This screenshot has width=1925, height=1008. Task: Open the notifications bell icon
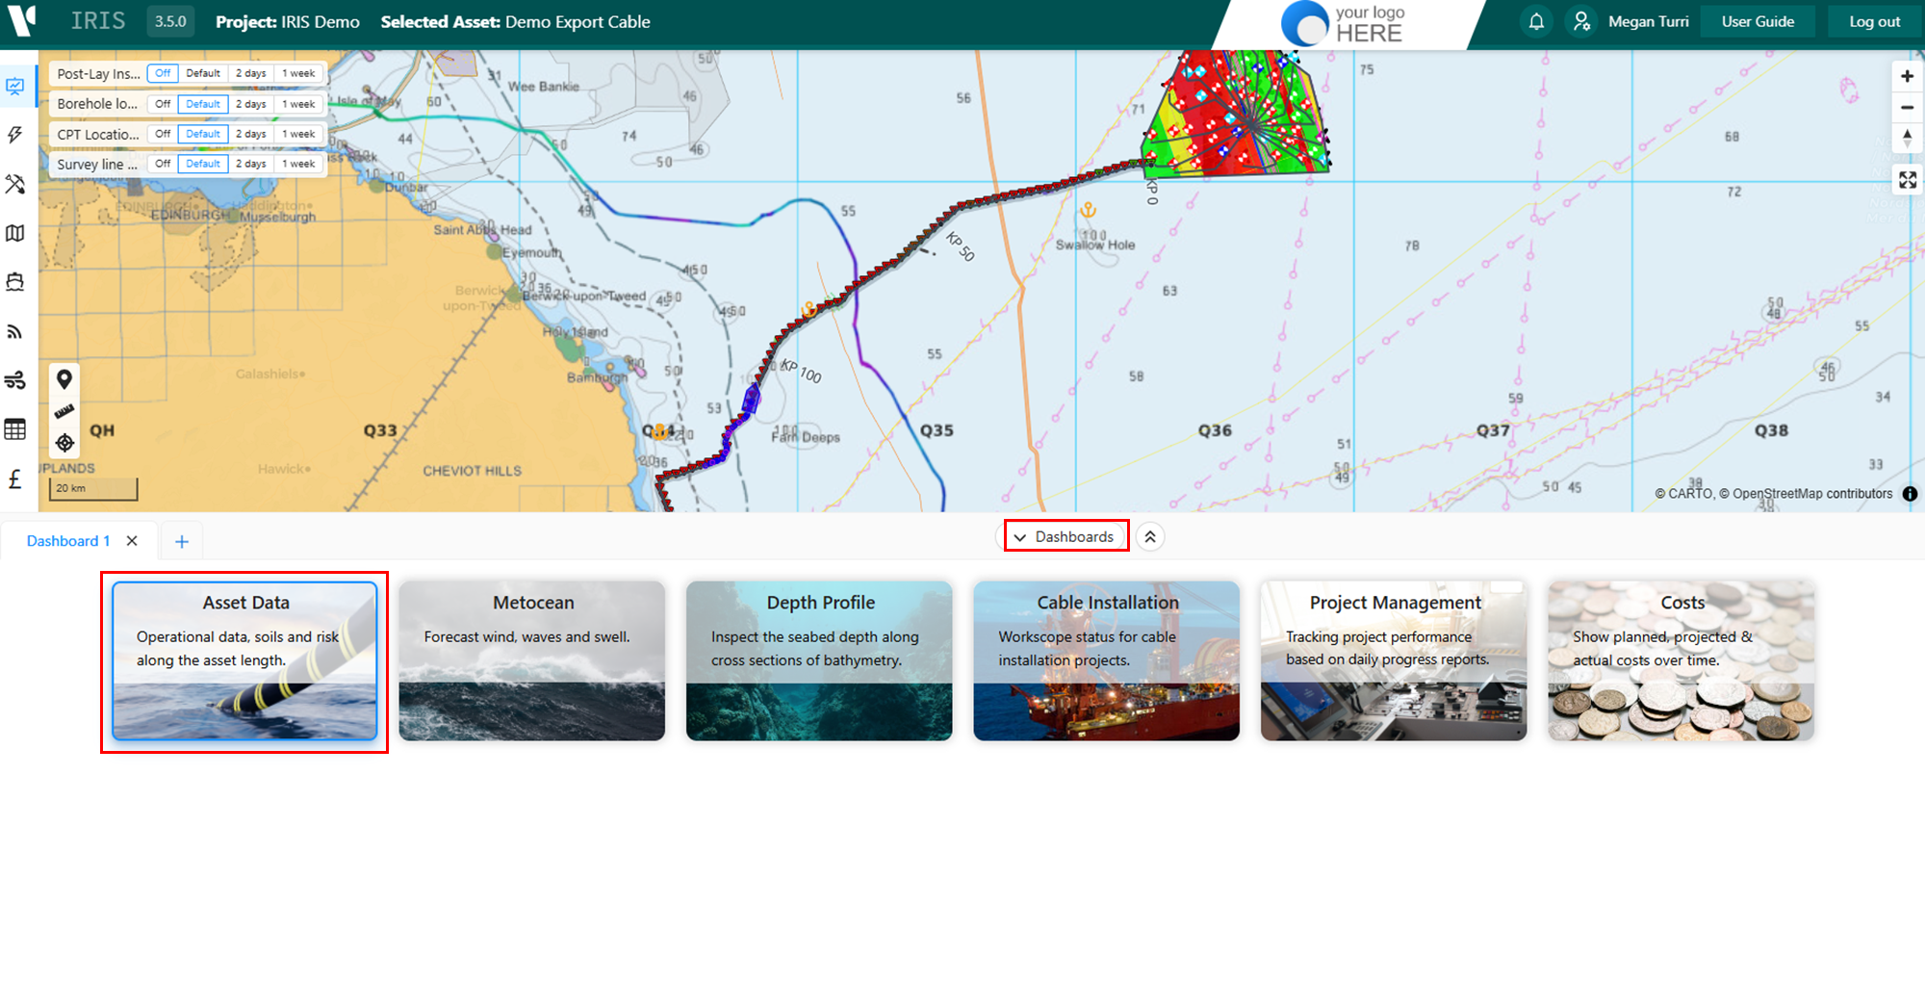pyautogui.click(x=1536, y=21)
